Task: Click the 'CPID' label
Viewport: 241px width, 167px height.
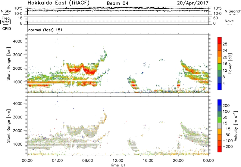Action: pos(7,29)
